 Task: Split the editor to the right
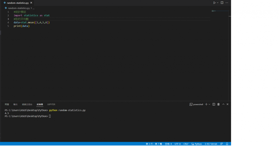[222, 3]
